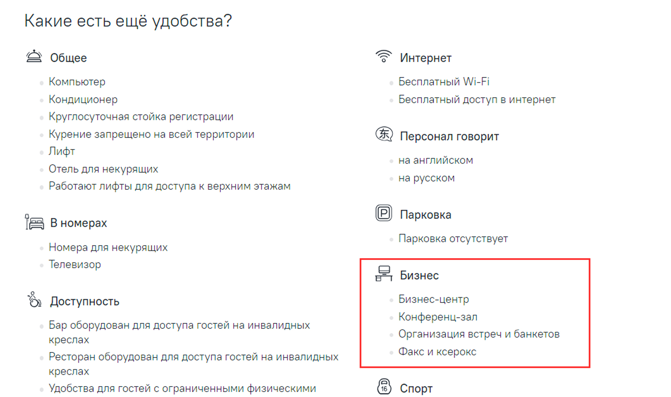Click the kettlebell icon next to Спорт
This screenshot has width=671, height=397.
click(x=384, y=387)
